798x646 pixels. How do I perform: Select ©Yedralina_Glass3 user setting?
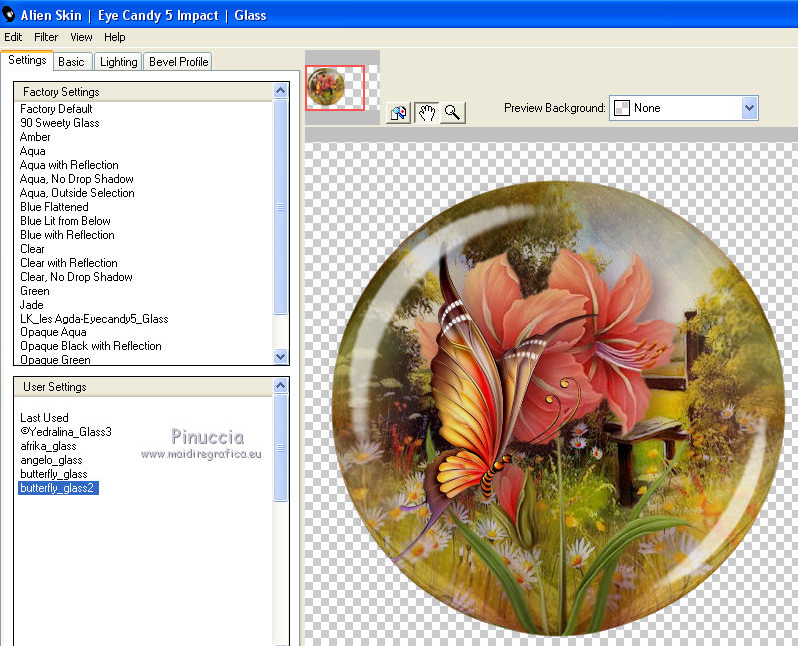(66, 432)
